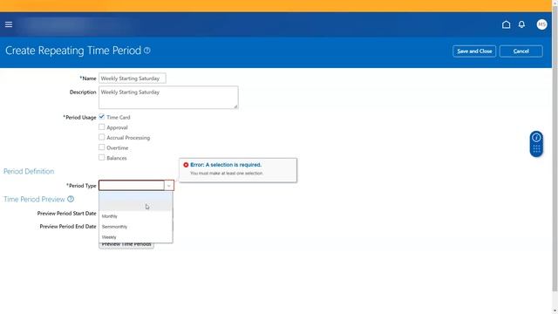Click the Preview Time Periods button
The image size is (558, 314).
click(x=126, y=245)
